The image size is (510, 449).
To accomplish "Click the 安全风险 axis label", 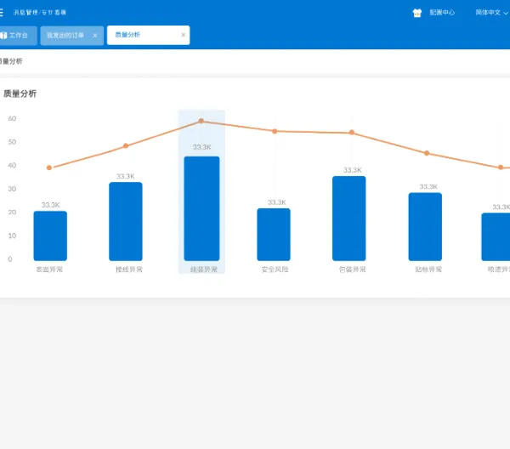I will pyautogui.click(x=275, y=270).
